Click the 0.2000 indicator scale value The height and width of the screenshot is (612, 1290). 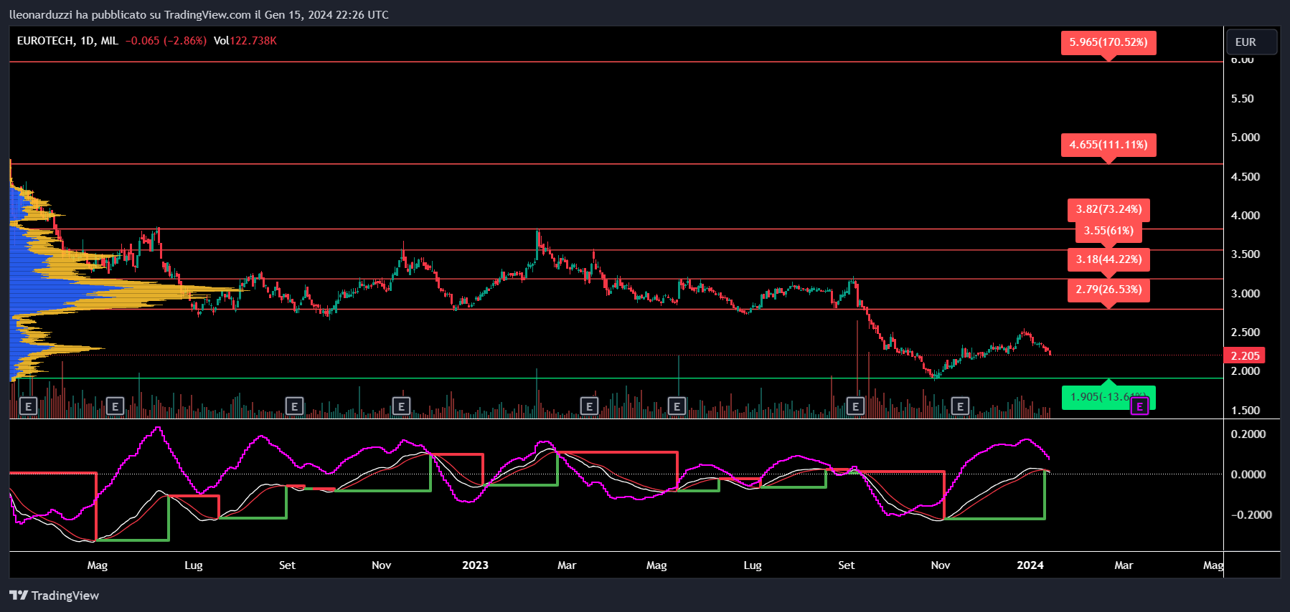click(1248, 434)
